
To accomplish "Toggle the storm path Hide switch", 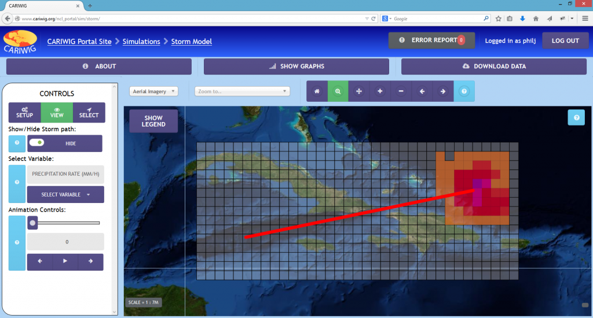I will click(x=37, y=143).
